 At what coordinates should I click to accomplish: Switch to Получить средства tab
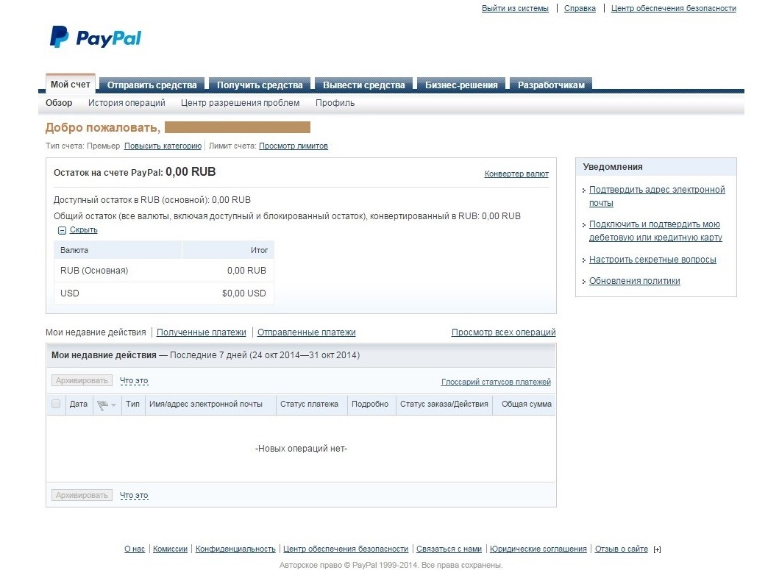pyautogui.click(x=260, y=85)
